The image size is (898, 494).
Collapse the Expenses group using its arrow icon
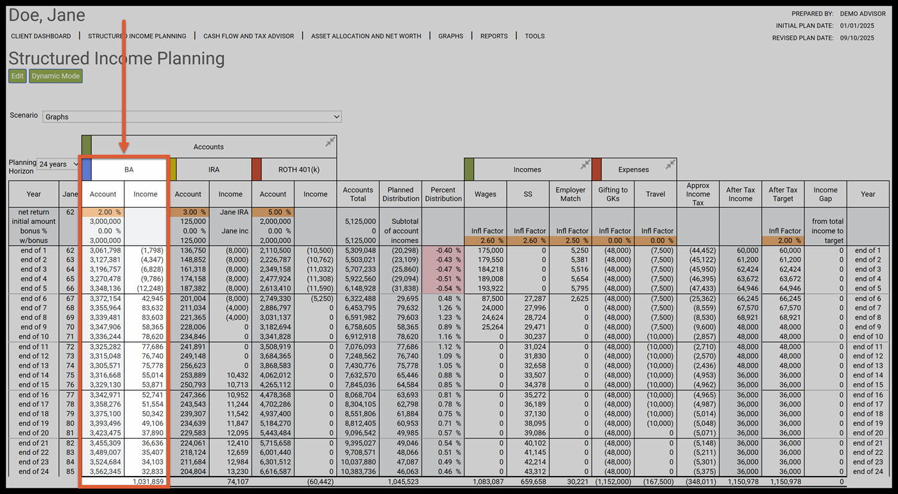(x=670, y=165)
